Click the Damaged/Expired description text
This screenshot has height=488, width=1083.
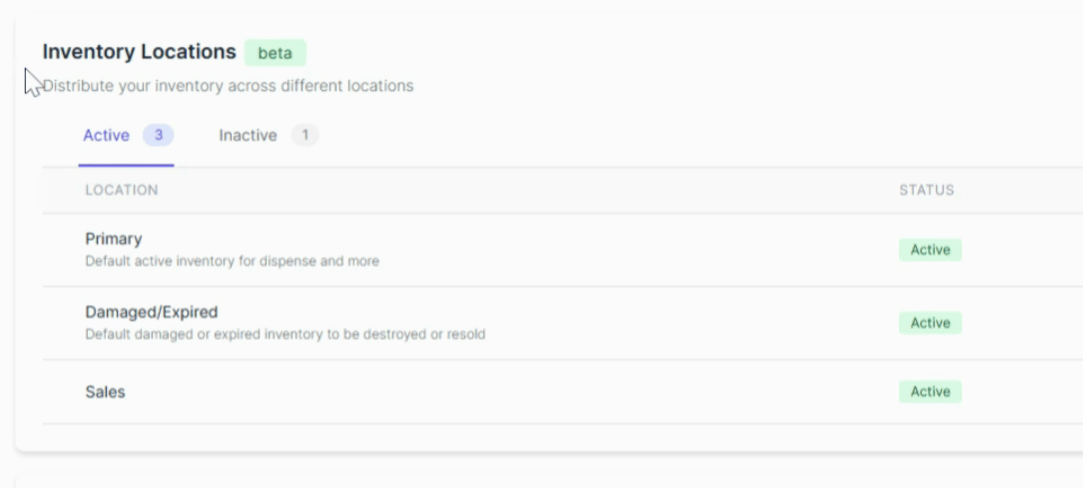click(x=285, y=334)
